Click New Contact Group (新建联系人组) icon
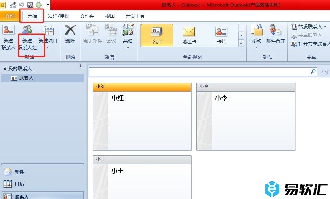330x199 pixels. (x=27, y=30)
